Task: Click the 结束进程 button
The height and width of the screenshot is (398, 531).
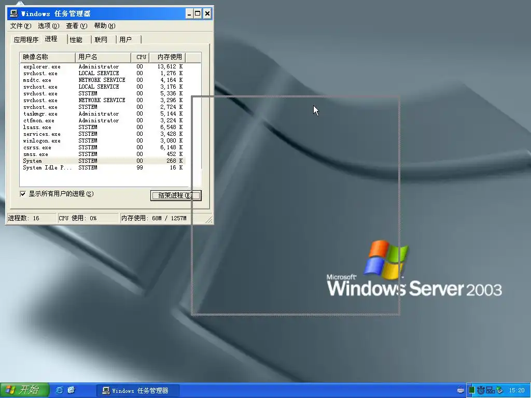Action: point(176,195)
